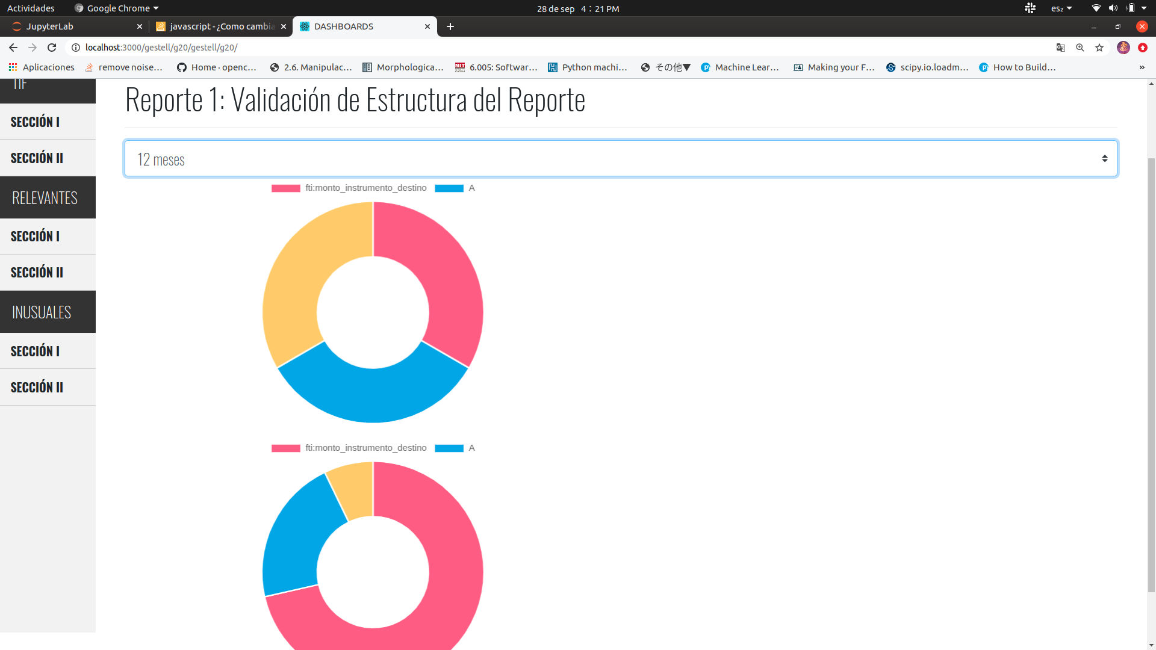
Task: Close the DASHBOARDS tab
Action: coord(427,26)
